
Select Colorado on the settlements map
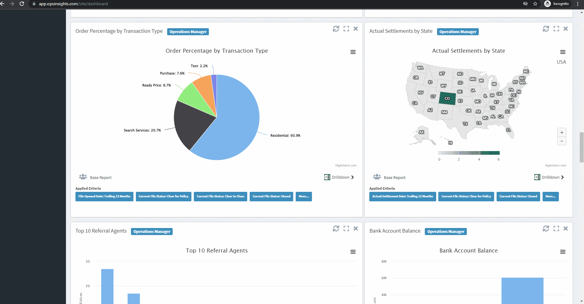447,98
